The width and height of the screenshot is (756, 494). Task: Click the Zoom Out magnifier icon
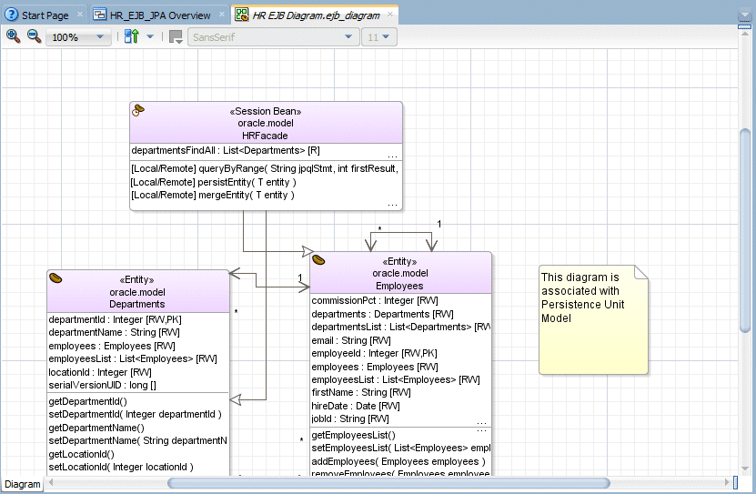34,36
